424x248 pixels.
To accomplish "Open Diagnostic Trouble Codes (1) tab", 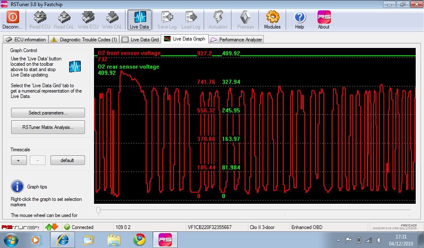I will 84,40.
